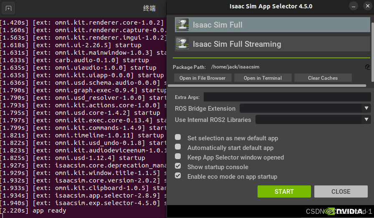Viewport: 374px width, 218px height.
Task: Click the vertical scrollbar of App Selector
Action: (x=373, y=52)
